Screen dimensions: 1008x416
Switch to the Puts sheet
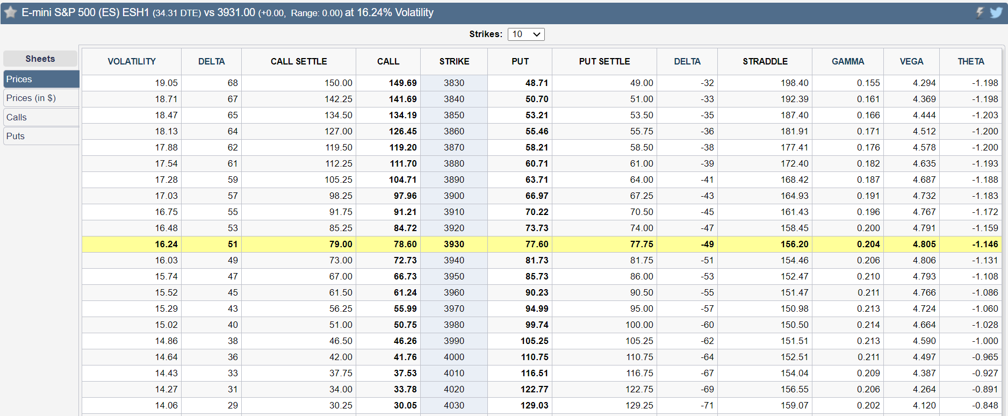[x=41, y=136]
